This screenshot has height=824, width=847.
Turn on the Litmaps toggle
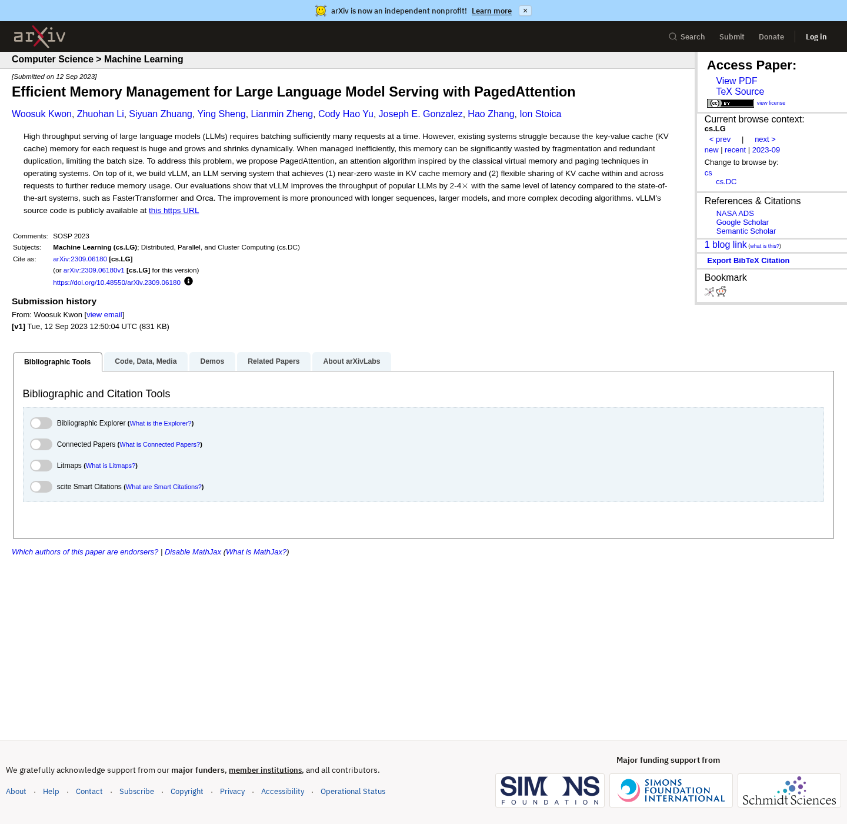41,466
